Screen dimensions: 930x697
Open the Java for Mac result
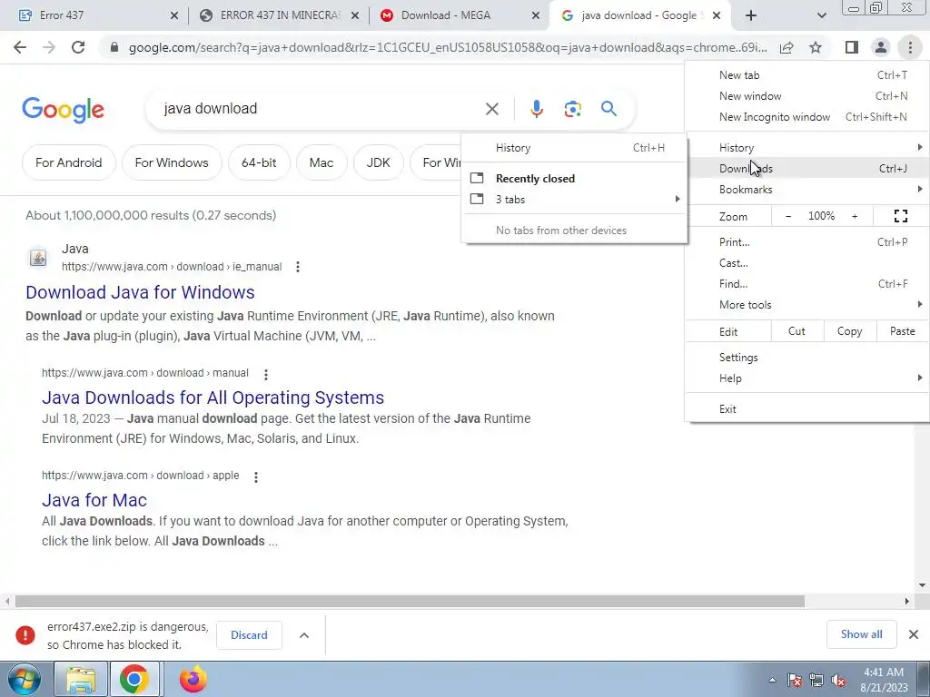(x=94, y=500)
